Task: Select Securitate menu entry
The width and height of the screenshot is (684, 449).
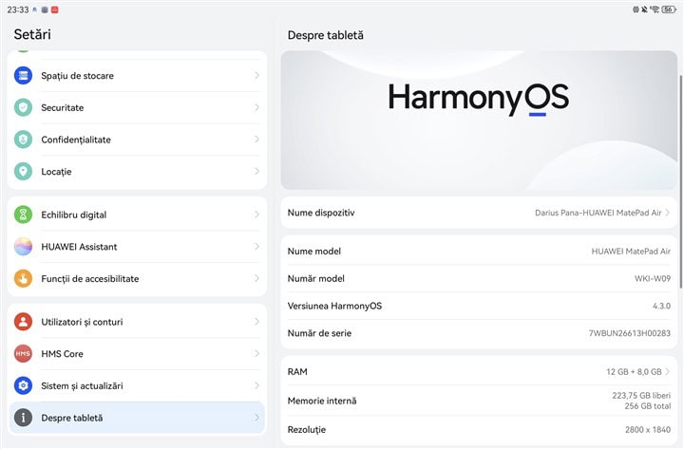Action: [x=137, y=107]
